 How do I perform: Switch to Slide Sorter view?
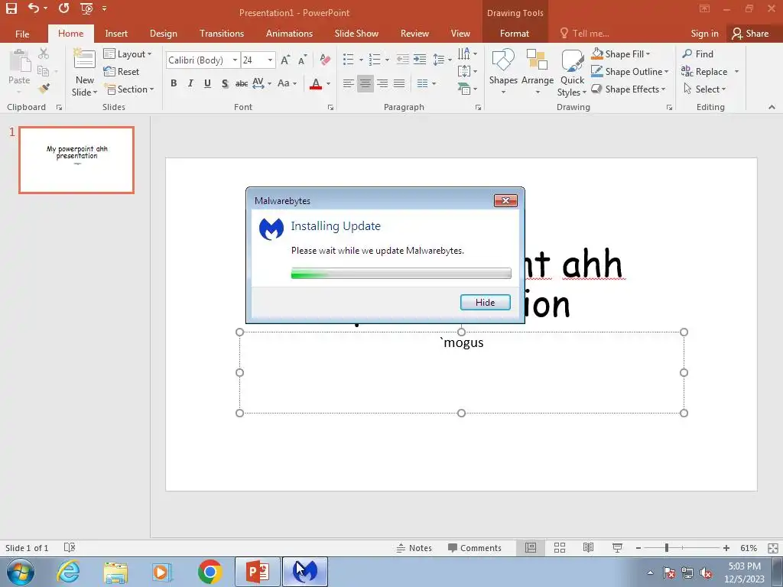click(x=559, y=547)
